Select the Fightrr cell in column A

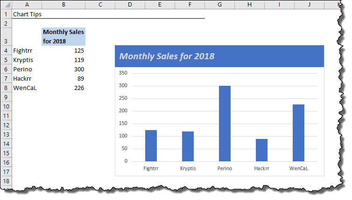27,50
